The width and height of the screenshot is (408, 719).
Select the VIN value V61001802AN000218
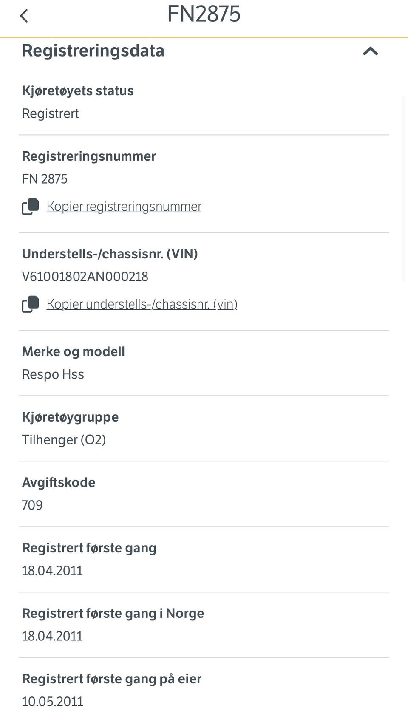pyautogui.click(x=85, y=277)
